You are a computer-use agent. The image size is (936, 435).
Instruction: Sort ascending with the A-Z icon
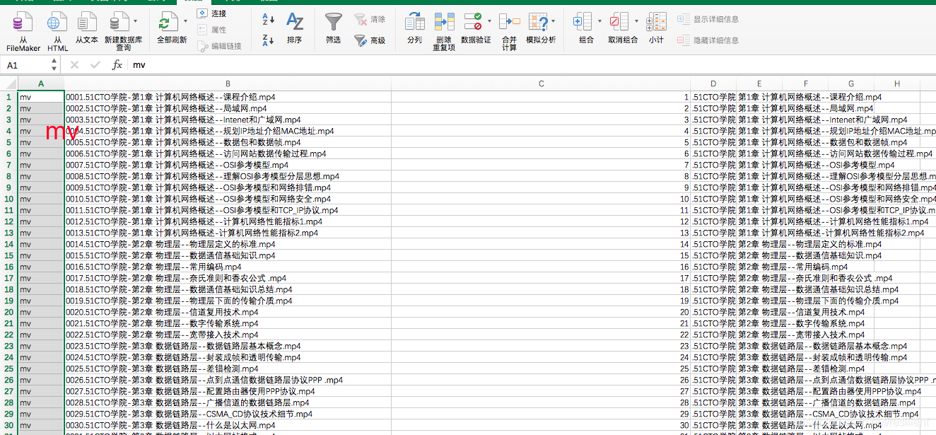point(268,19)
